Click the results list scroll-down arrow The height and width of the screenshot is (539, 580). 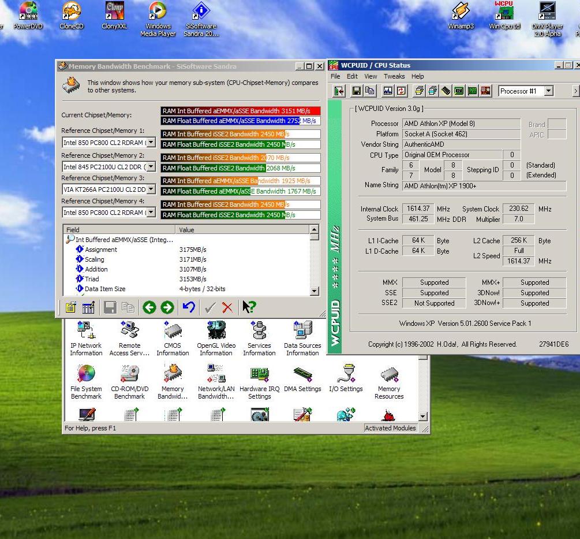pos(314,291)
